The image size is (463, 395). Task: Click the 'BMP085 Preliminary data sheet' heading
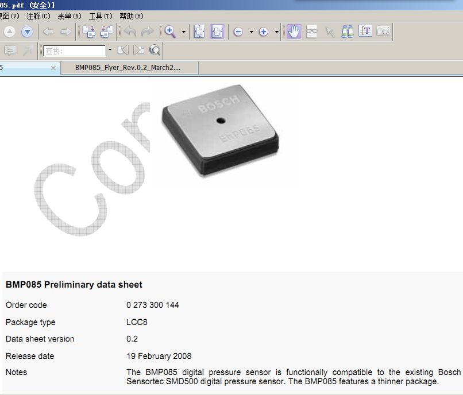click(74, 285)
